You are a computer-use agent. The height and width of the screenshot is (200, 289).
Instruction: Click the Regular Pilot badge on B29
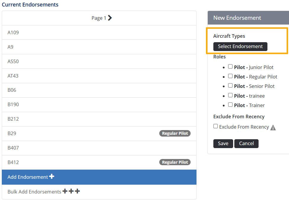[175, 133]
